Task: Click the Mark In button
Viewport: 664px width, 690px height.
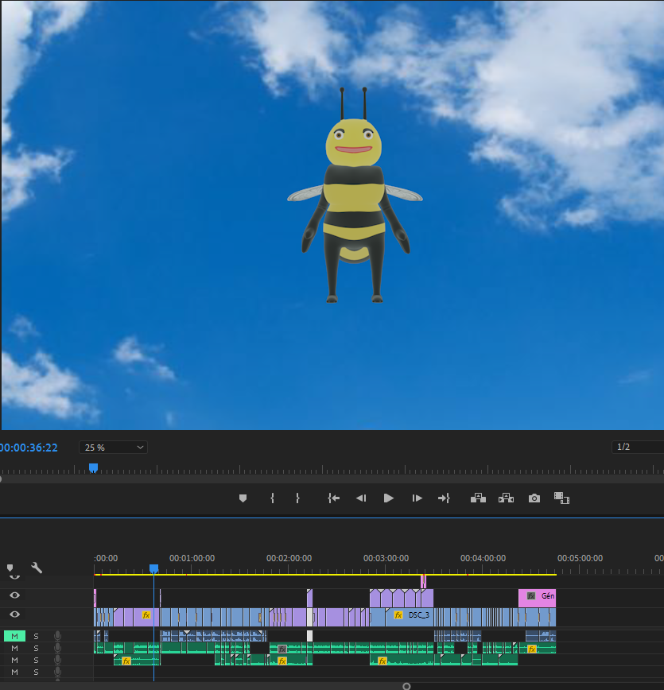Action: tap(272, 498)
